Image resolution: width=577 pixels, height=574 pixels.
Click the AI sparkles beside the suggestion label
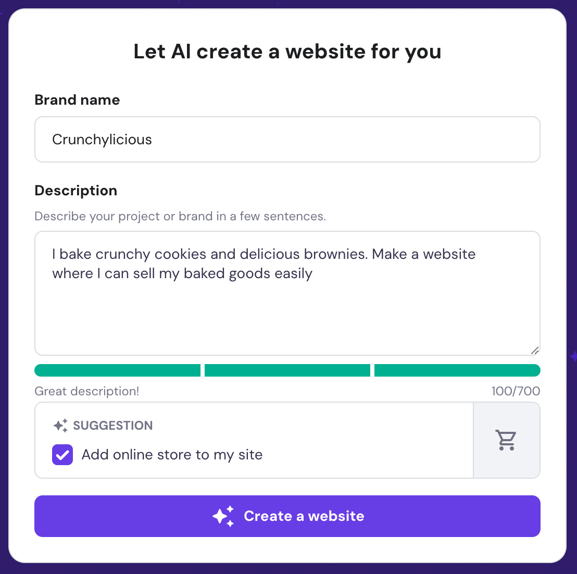click(x=61, y=425)
